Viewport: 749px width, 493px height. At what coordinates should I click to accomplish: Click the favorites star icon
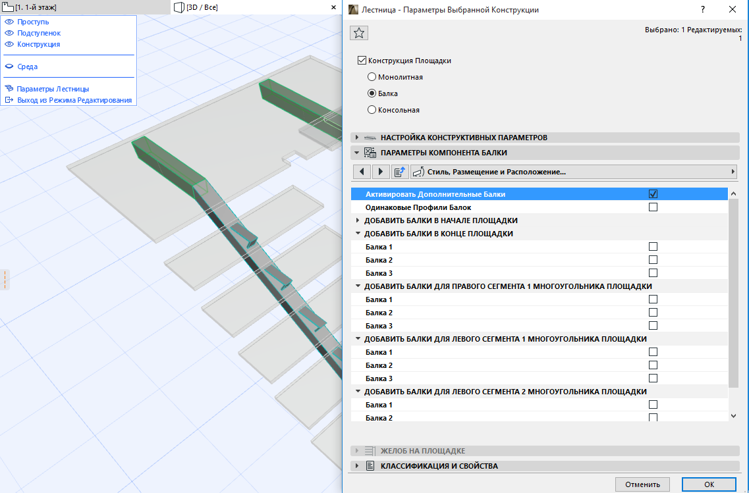tap(359, 34)
